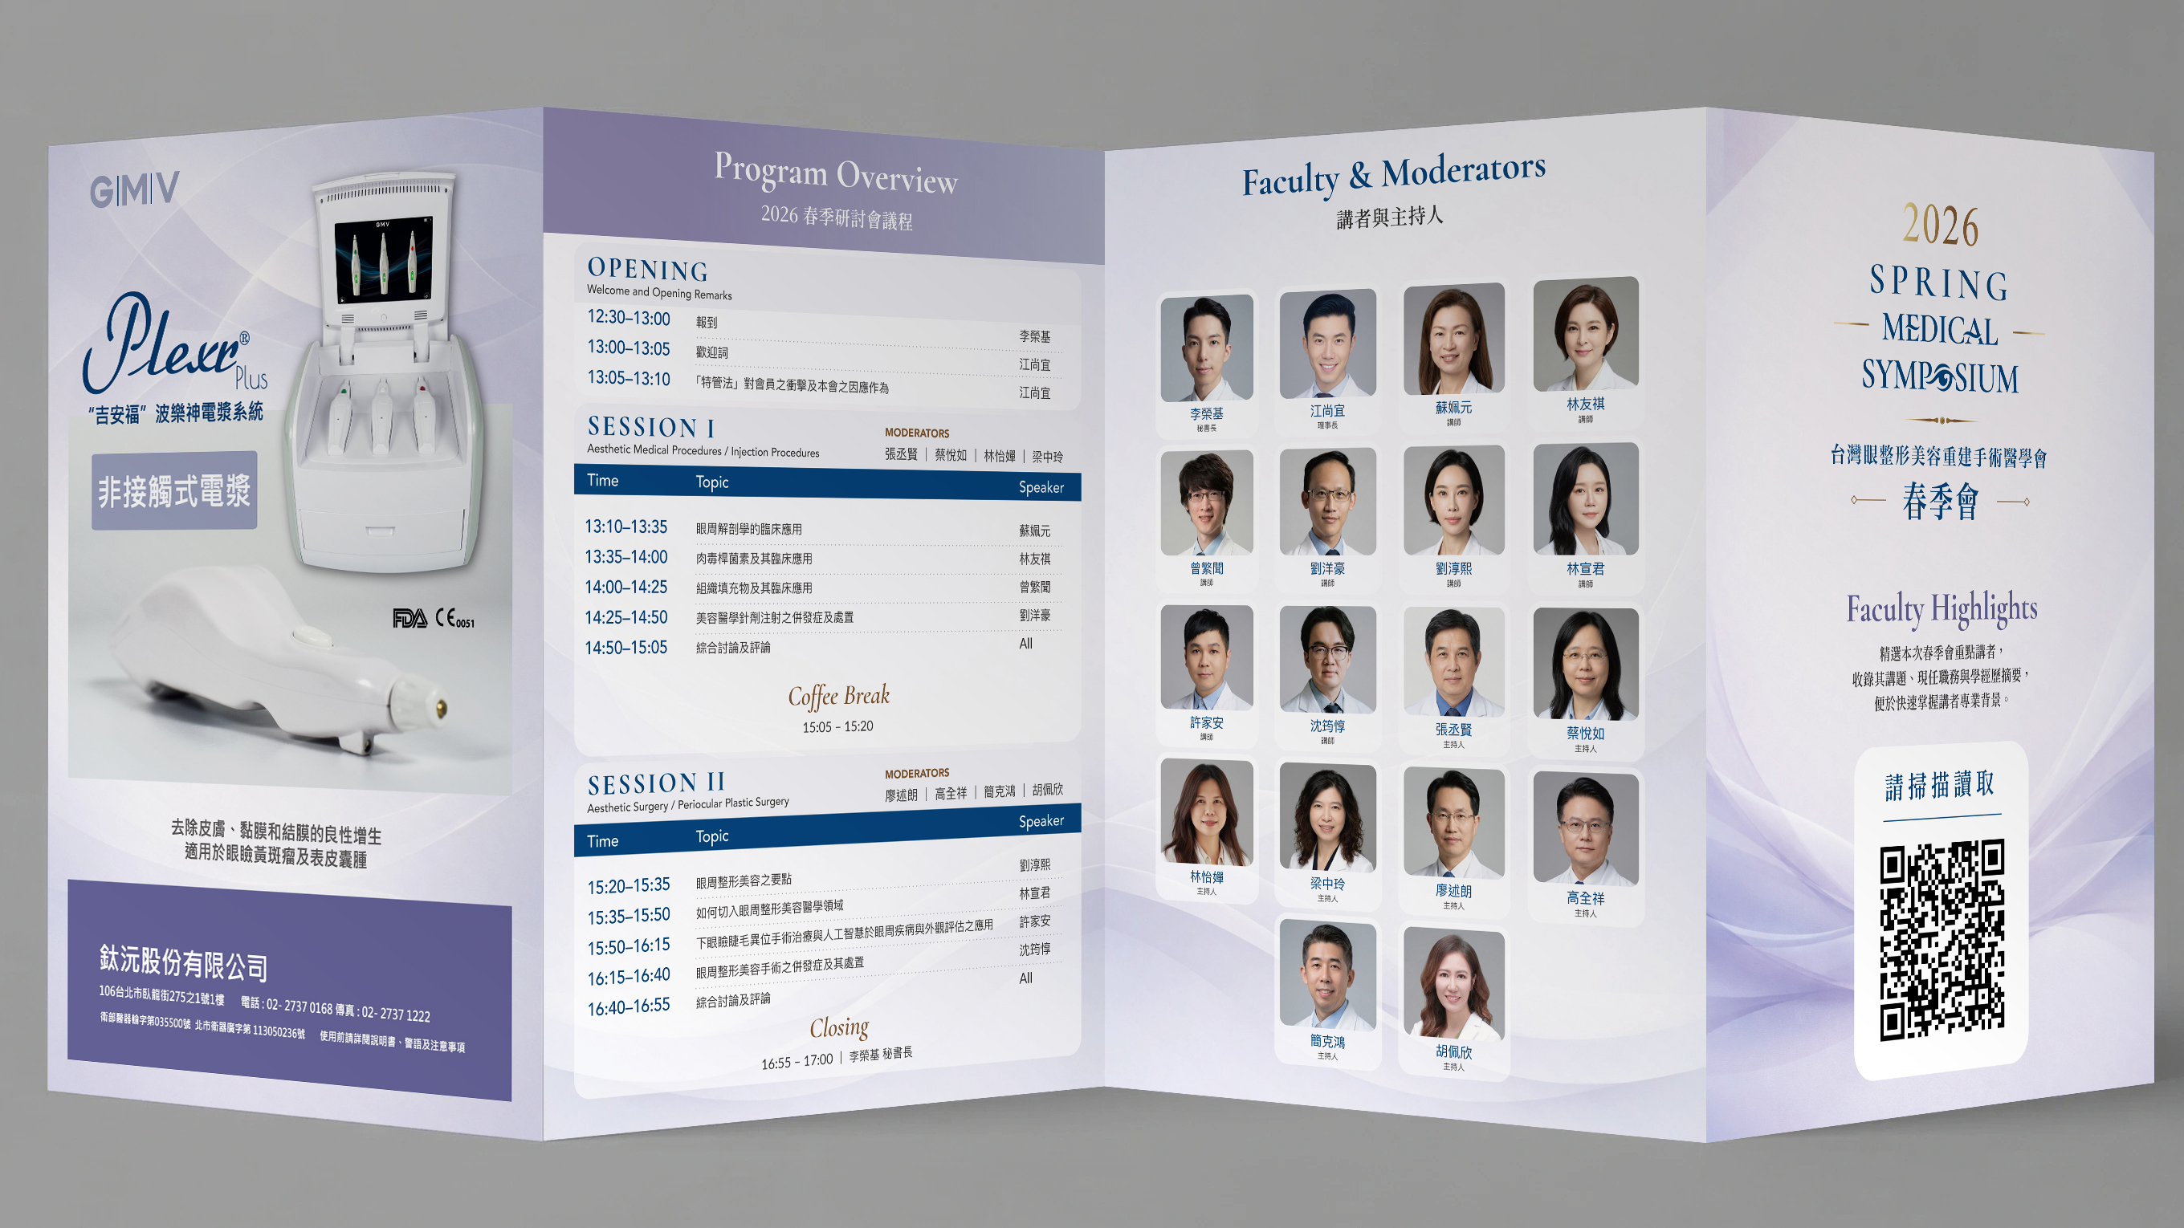
Task: Click the "Faculty Highlights" heading
Action: coord(1942,608)
